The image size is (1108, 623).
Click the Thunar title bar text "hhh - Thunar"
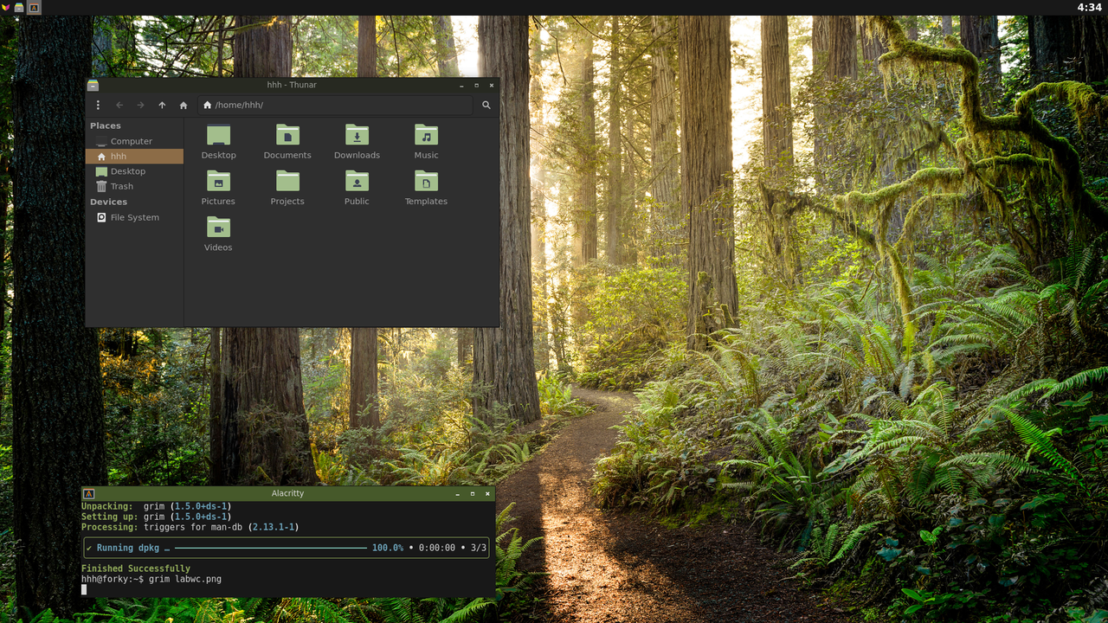click(292, 85)
